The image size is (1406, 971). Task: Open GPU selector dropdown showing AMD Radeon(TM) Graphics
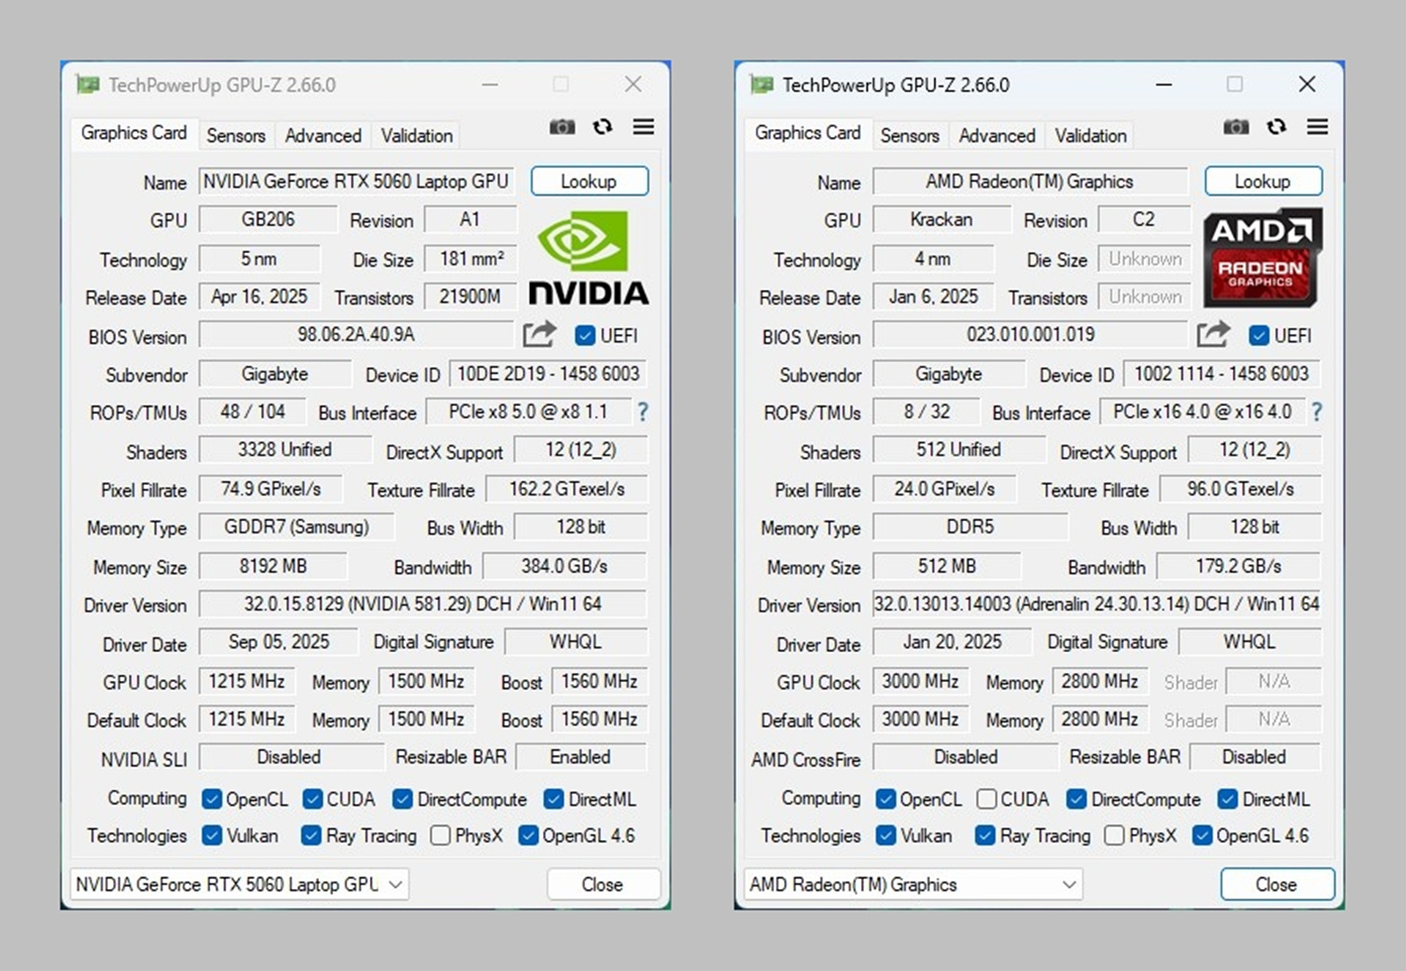click(913, 884)
